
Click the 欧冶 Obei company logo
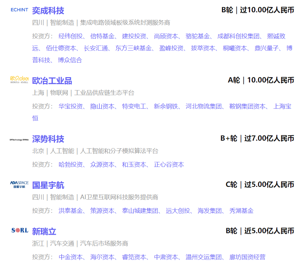point(19,79)
